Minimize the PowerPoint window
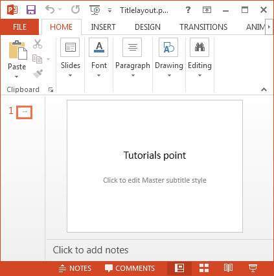Screen dimensions: 274x276 225,10
